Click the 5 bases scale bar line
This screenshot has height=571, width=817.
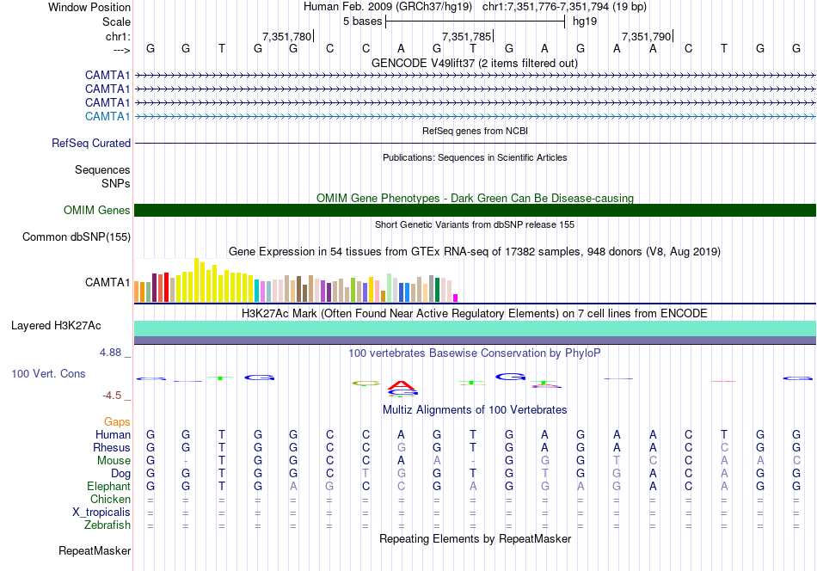pyautogui.click(x=476, y=21)
